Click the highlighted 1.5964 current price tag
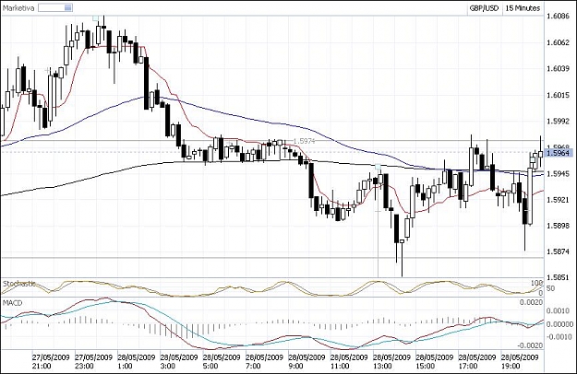This screenshot has height=374, width=577. click(559, 153)
